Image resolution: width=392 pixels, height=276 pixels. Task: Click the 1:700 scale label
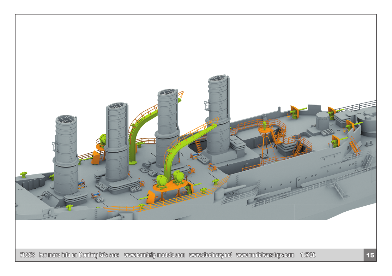tap(308, 255)
